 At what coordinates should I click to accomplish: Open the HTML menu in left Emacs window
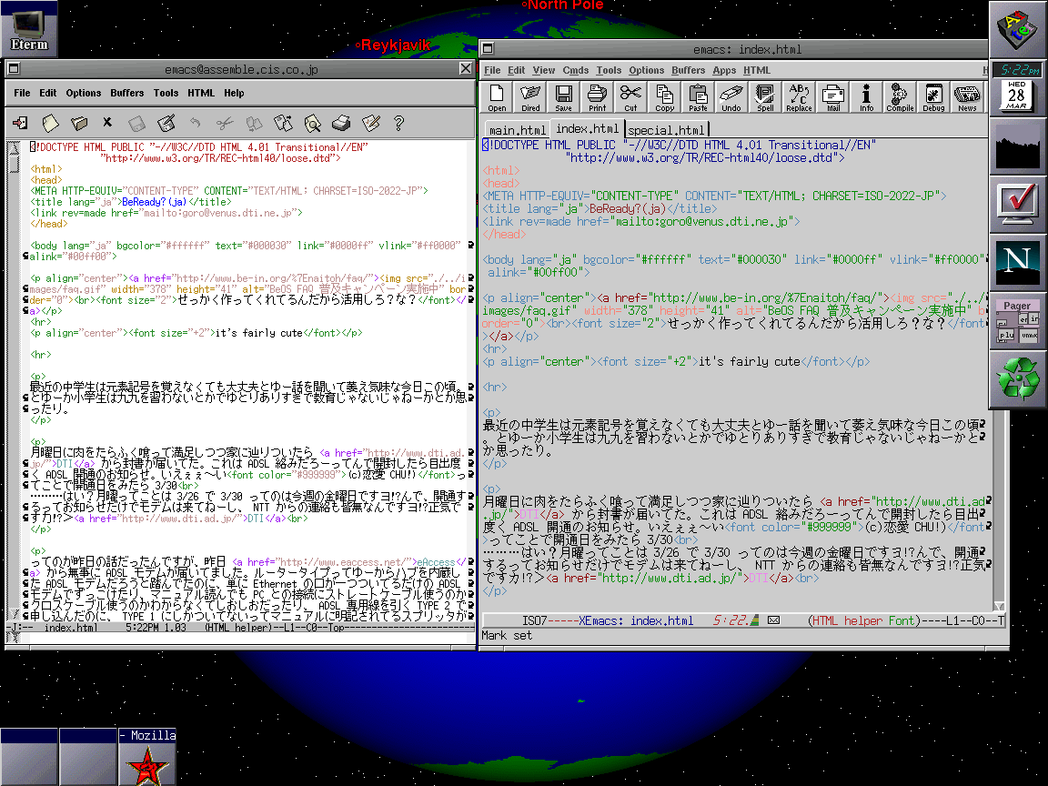click(201, 93)
